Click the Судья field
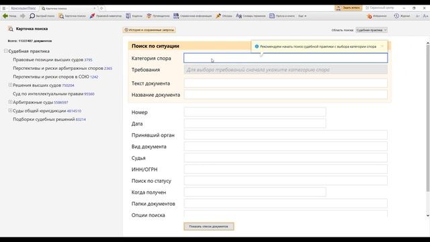 pos(286,158)
